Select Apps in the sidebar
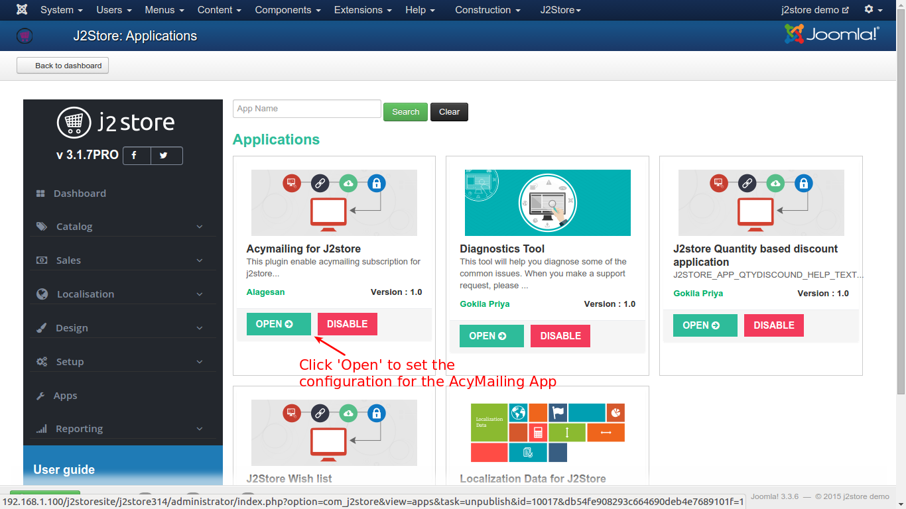The width and height of the screenshot is (906, 509). (65, 396)
